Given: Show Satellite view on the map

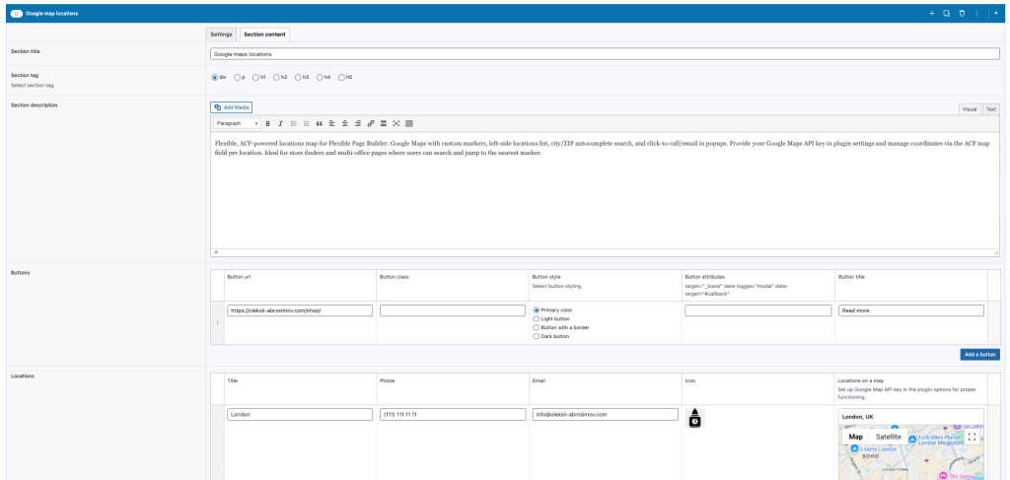Looking at the screenshot, I should click(x=889, y=437).
